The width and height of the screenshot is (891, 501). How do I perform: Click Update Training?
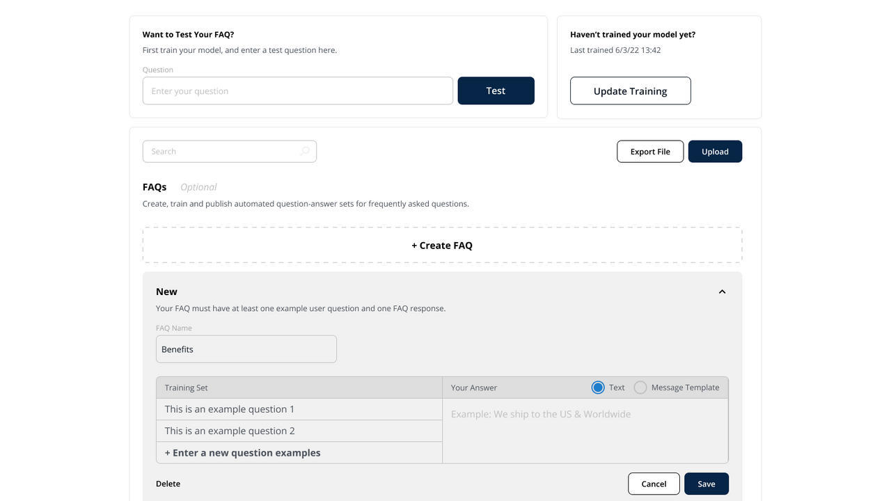(630, 90)
